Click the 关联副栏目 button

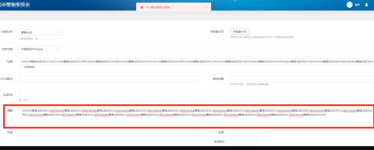[240, 32]
